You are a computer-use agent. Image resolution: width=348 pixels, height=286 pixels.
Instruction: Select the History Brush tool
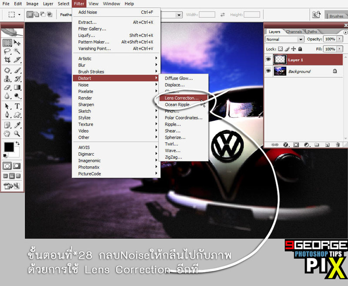pyautogui.click(x=17, y=79)
